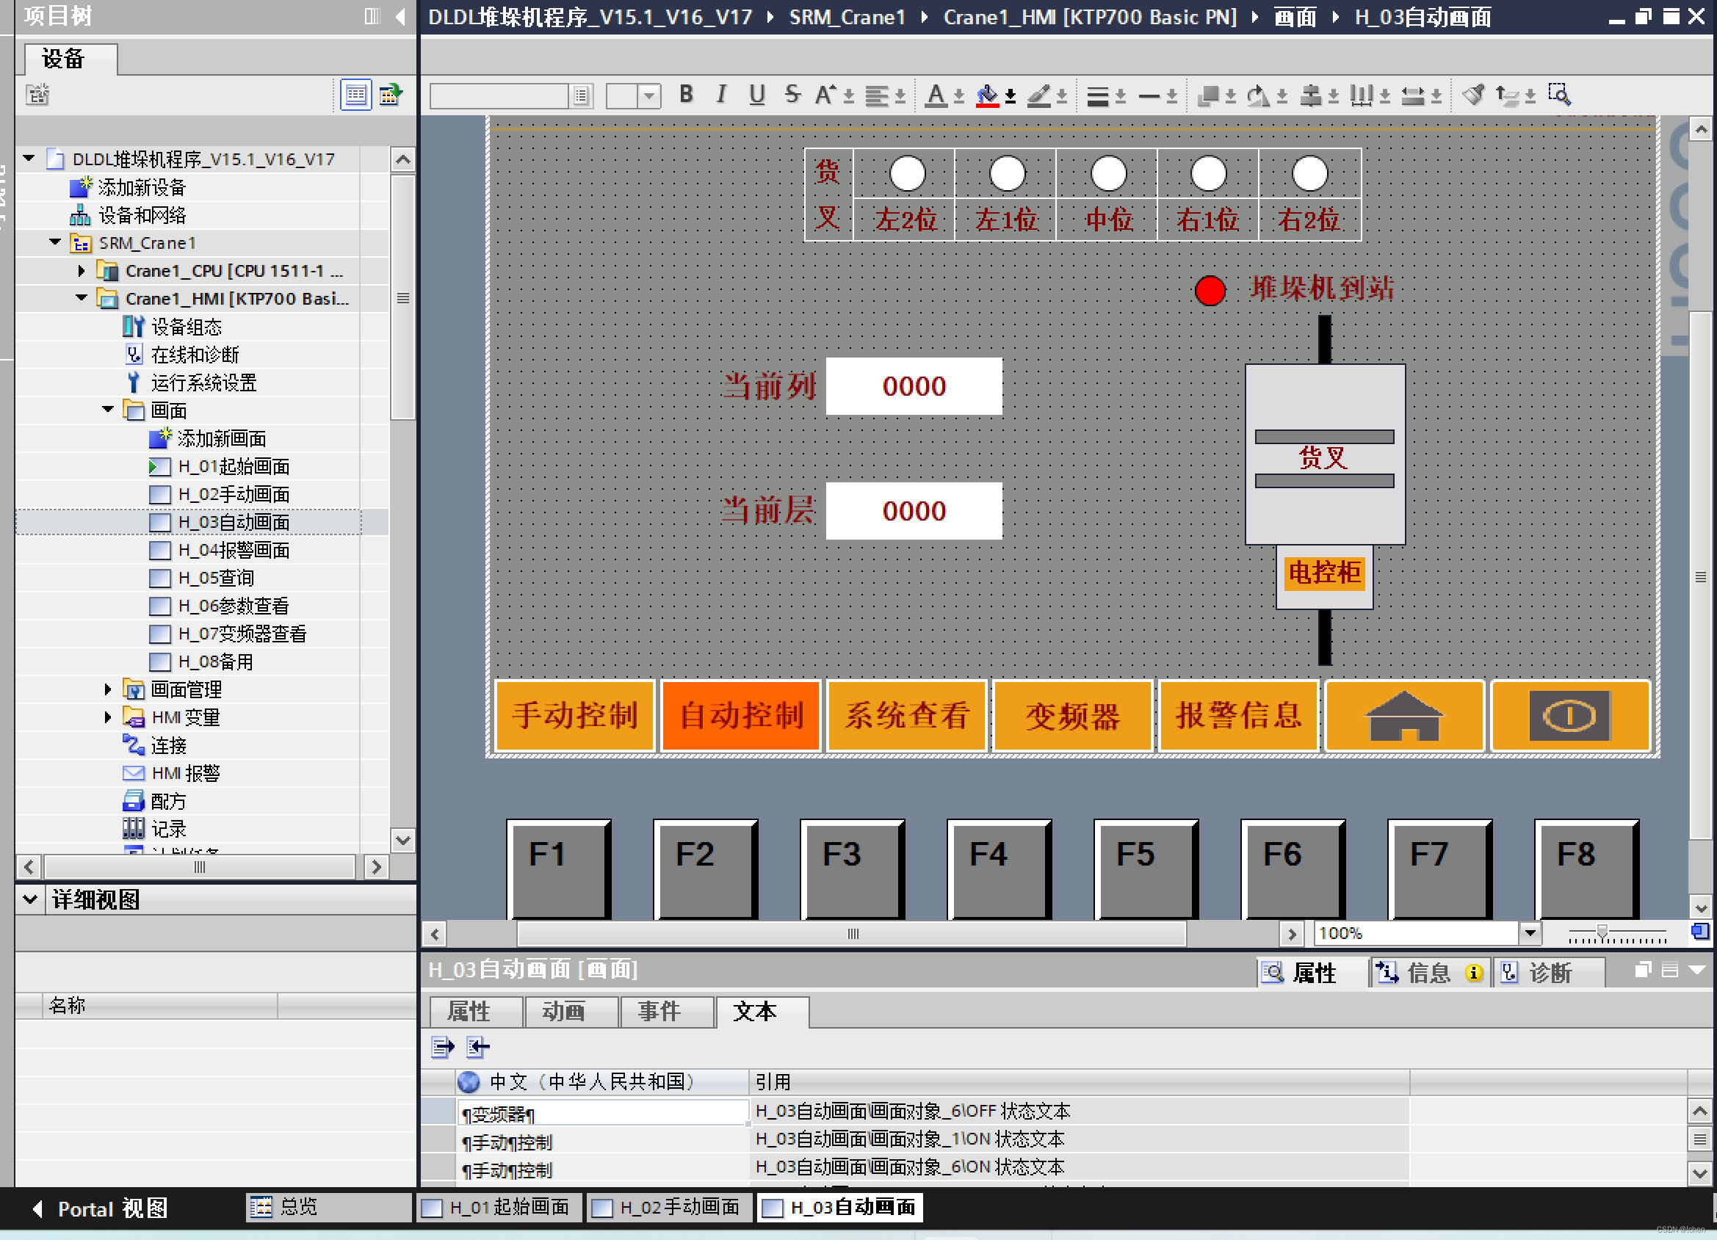The width and height of the screenshot is (1717, 1240).
Task: Click the Italic formatting icon
Action: pyautogui.click(x=720, y=95)
